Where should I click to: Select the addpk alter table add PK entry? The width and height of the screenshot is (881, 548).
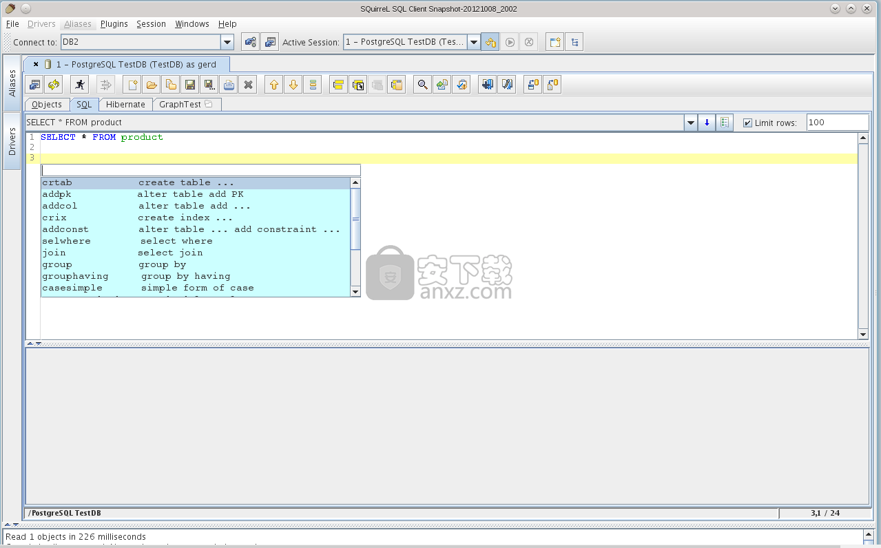tap(196, 194)
